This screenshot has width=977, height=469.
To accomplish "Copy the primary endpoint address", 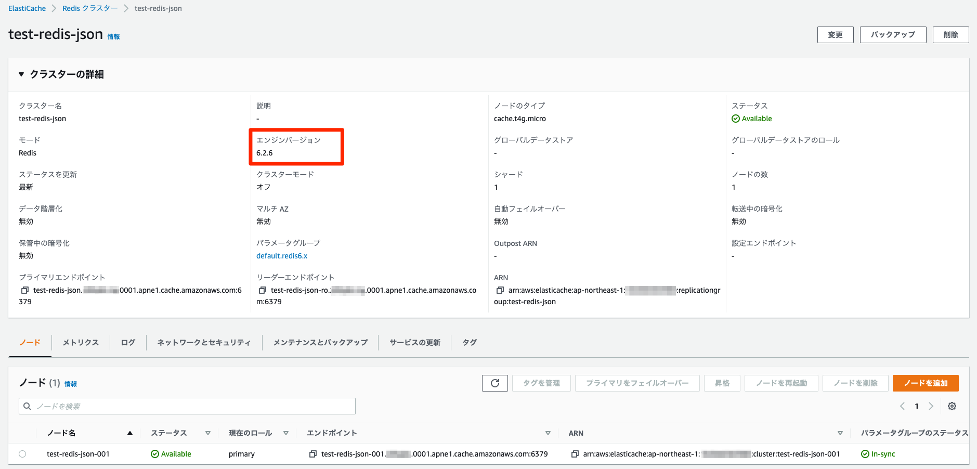I will pyautogui.click(x=24, y=290).
